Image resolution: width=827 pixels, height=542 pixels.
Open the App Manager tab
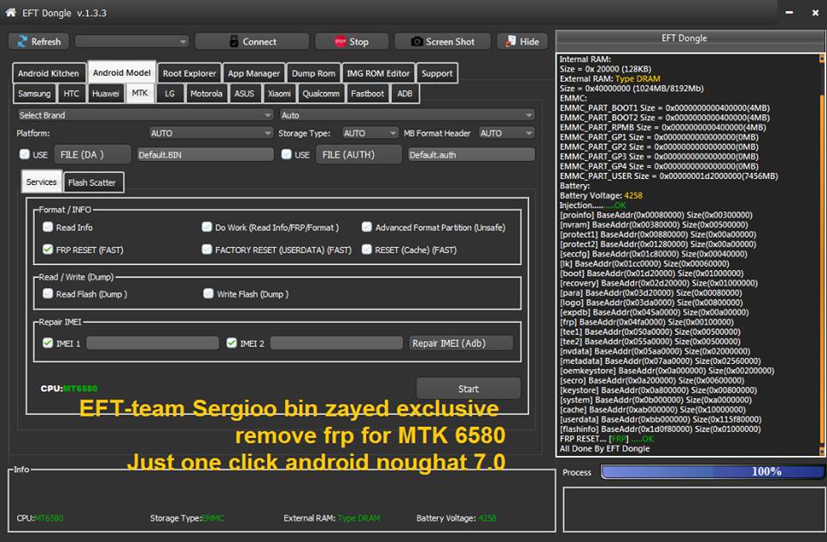pyautogui.click(x=253, y=73)
